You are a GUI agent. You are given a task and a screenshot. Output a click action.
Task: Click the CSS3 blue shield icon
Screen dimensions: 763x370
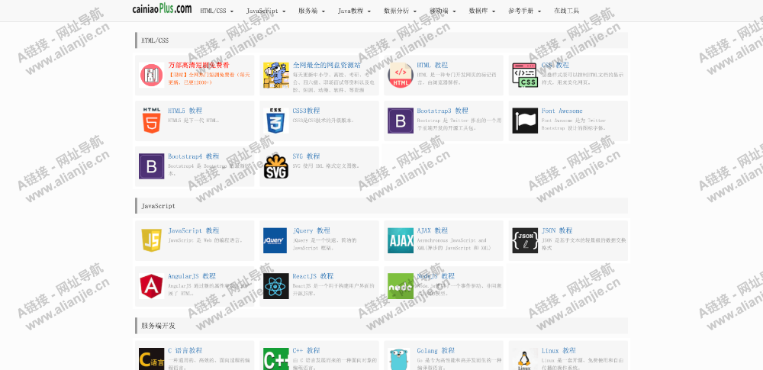pos(276,121)
